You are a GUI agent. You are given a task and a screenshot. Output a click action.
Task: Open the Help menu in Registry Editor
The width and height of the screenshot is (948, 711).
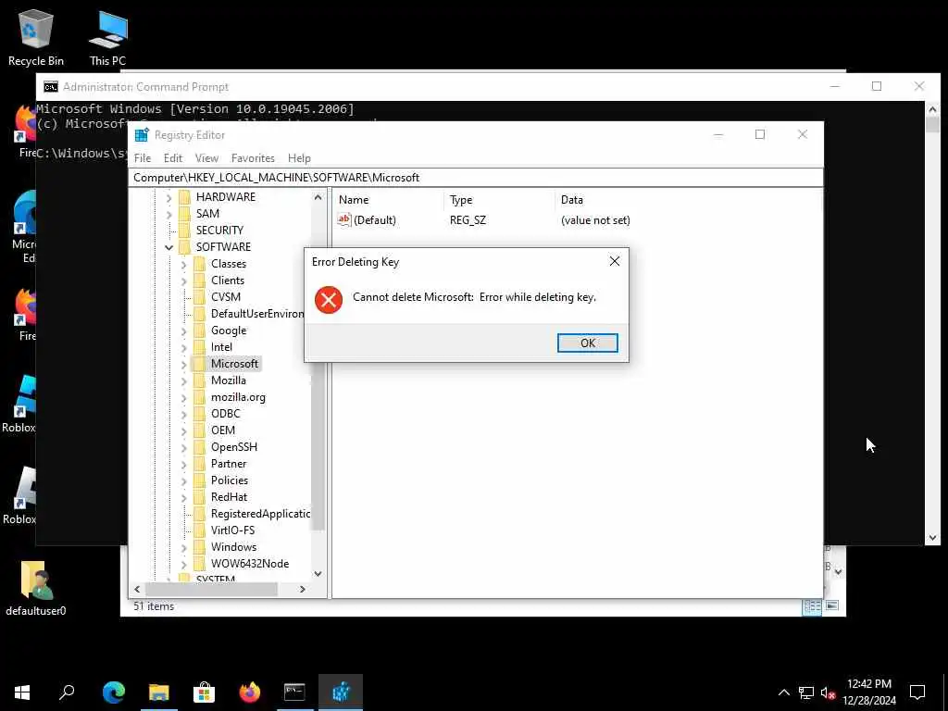tap(299, 157)
